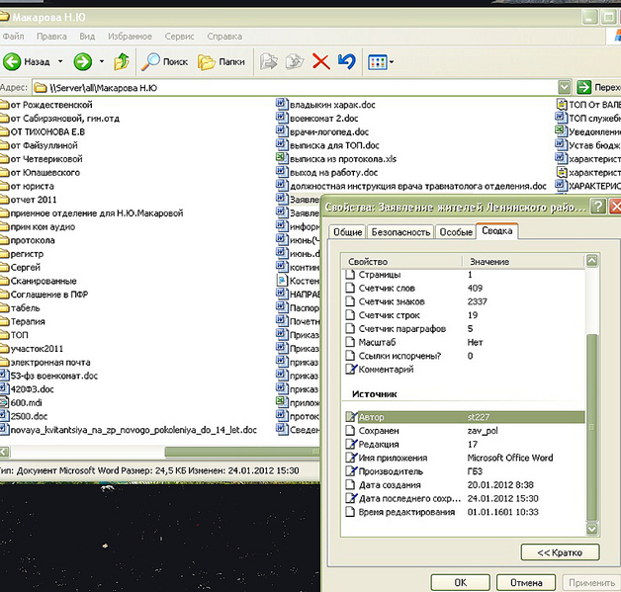Screen dimensions: 621x592
Task: Select the Сводка tab
Action: point(497,230)
